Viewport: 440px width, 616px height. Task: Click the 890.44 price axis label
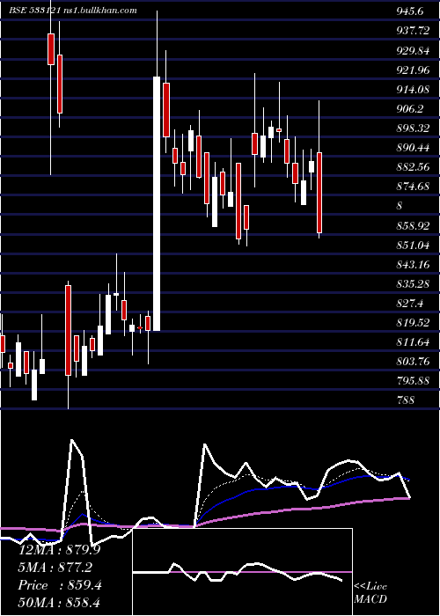(413, 148)
